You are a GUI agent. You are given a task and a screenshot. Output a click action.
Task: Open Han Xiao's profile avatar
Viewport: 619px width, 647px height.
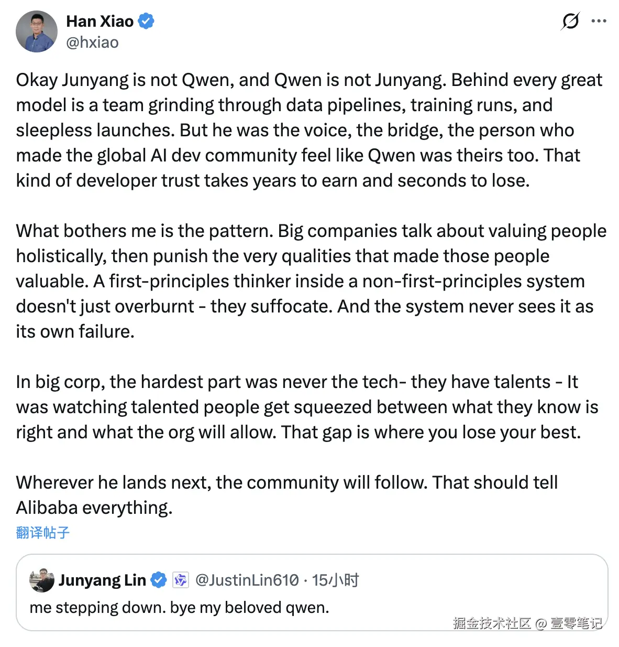click(x=37, y=31)
